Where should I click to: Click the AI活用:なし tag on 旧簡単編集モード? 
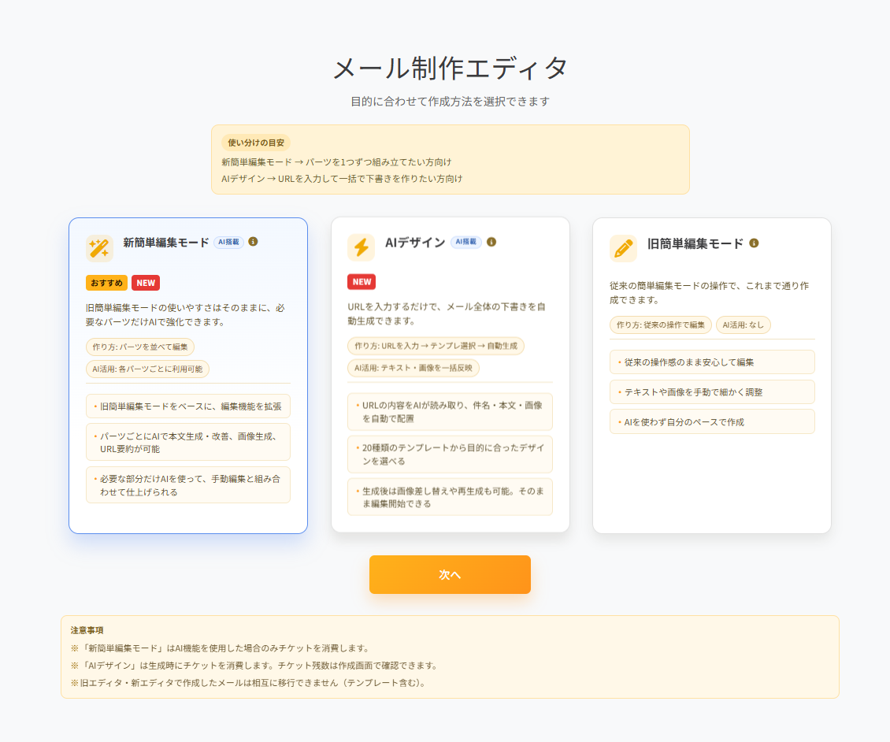click(742, 325)
